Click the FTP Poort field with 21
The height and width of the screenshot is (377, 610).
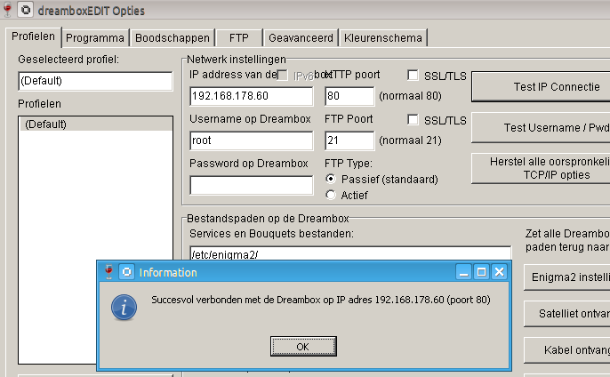click(349, 140)
